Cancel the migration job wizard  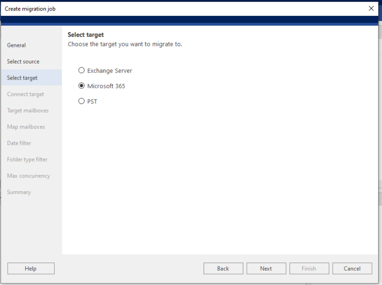pos(352,268)
